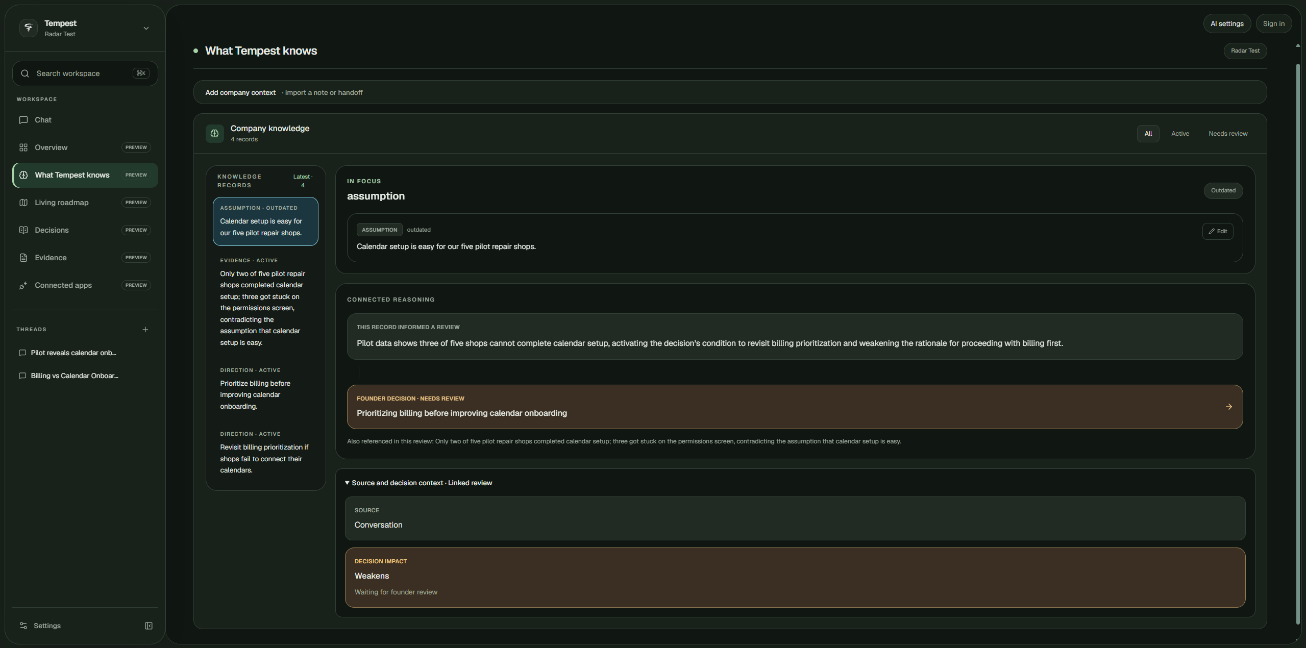This screenshot has height=648, width=1306.
Task: Click the Radar Test badge
Action: click(1245, 51)
